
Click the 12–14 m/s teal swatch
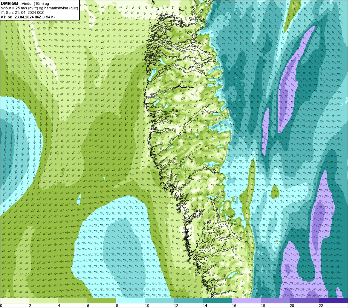click(x=188, y=300)
